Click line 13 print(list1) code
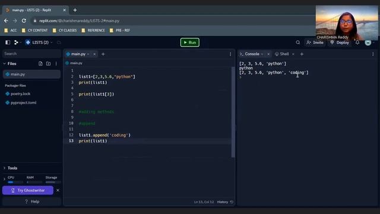The image size is (380, 214). tap(93, 141)
